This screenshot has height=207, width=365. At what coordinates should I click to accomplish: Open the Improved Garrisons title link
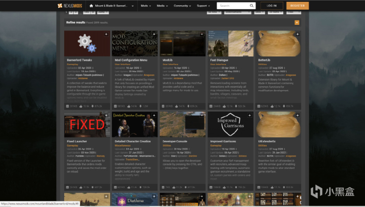pos(223,141)
